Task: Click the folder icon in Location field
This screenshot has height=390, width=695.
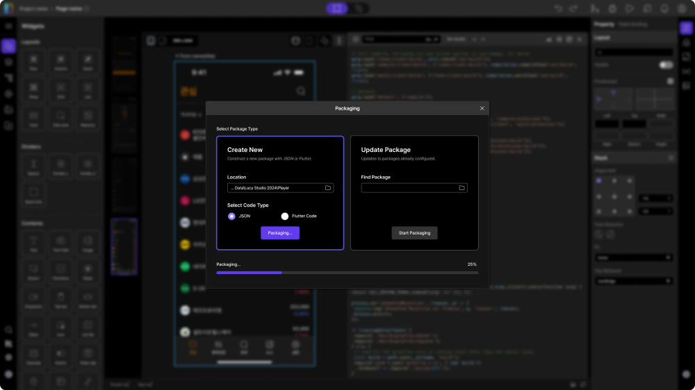Action: (x=328, y=188)
